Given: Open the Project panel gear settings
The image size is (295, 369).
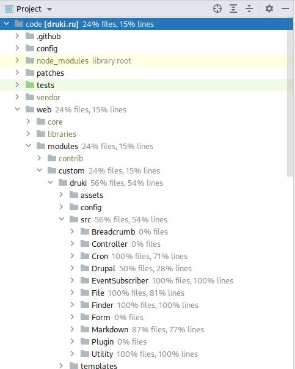Looking at the screenshot, I should [269, 9].
